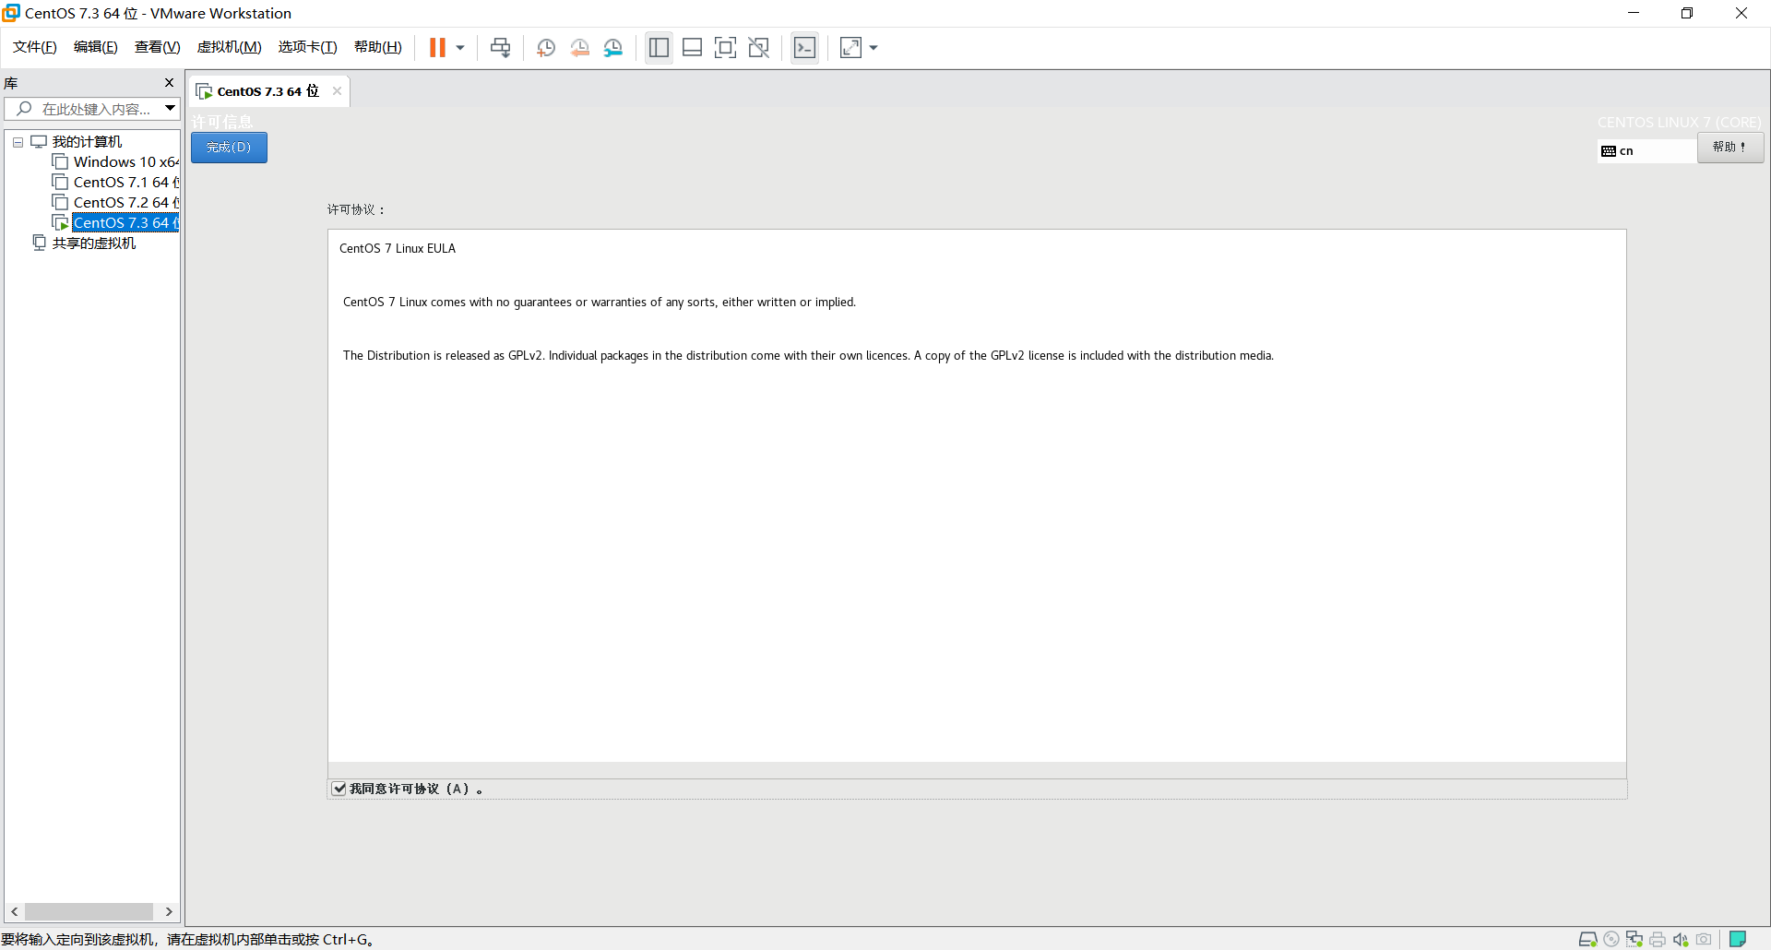Screen dimensions: 1771x950
Task: Click the network adapter status icon
Action: click(x=1634, y=939)
